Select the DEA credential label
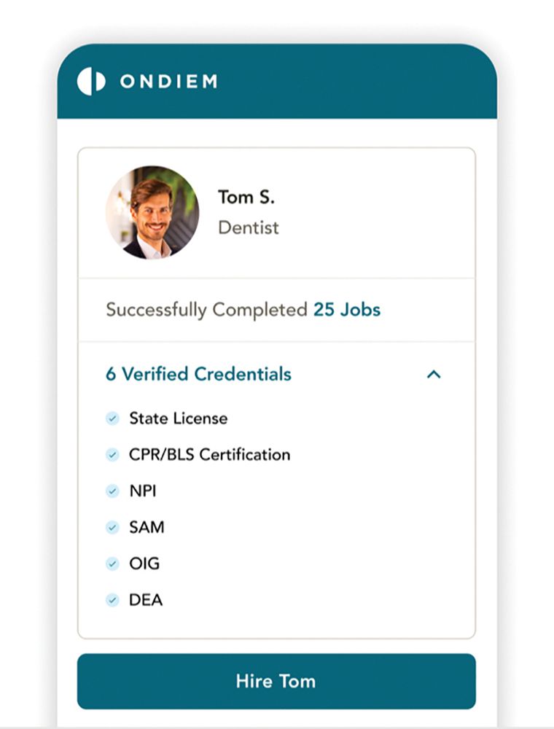The height and width of the screenshot is (729, 554). (146, 600)
